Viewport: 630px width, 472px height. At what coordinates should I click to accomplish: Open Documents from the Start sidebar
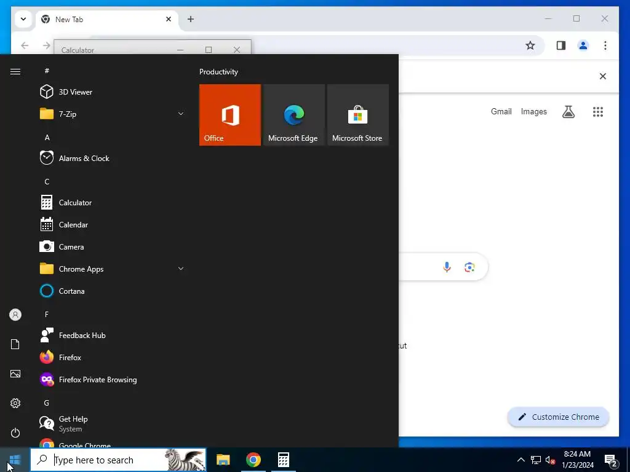pyautogui.click(x=15, y=344)
